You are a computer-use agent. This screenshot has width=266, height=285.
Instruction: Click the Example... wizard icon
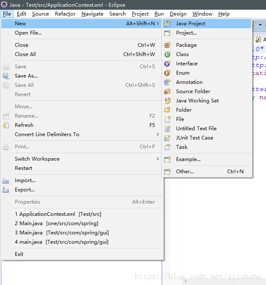pos(167,159)
